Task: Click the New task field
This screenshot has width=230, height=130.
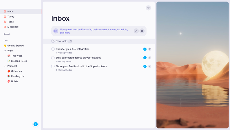Action: click(x=99, y=41)
